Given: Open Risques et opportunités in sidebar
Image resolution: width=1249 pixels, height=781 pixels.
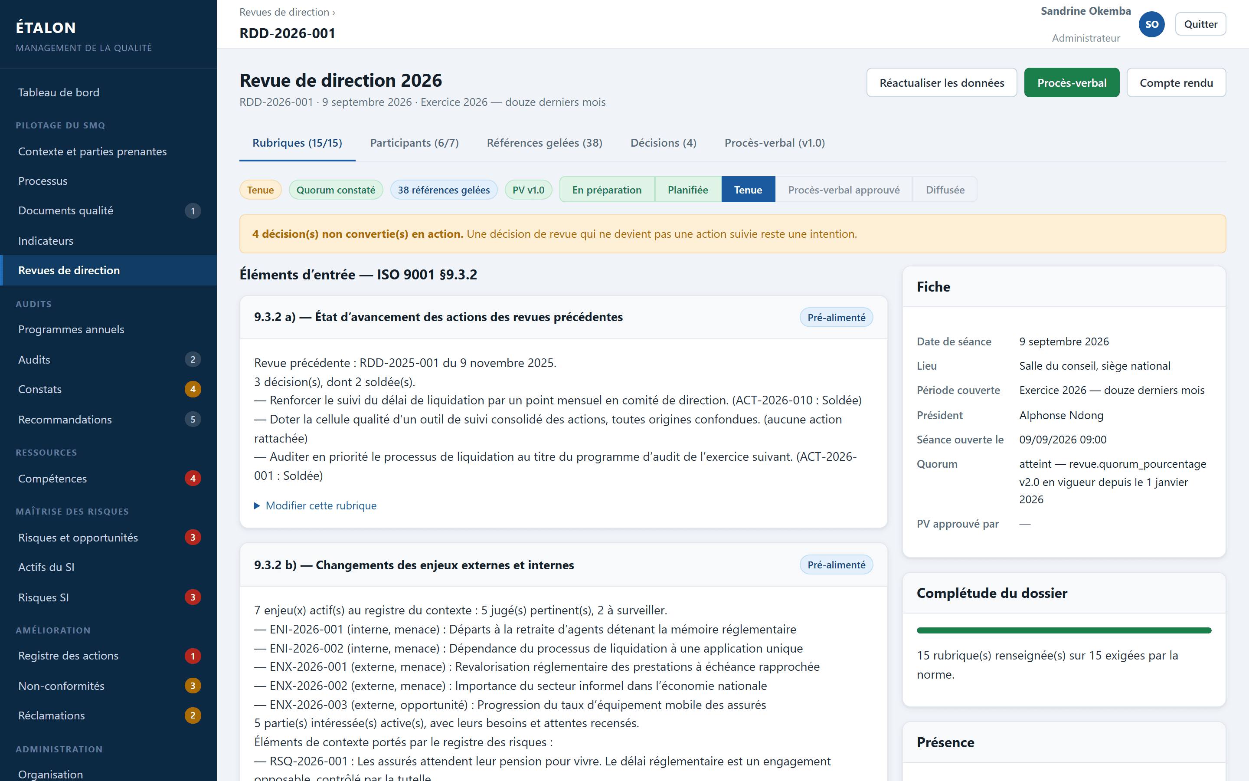Looking at the screenshot, I should [108, 537].
